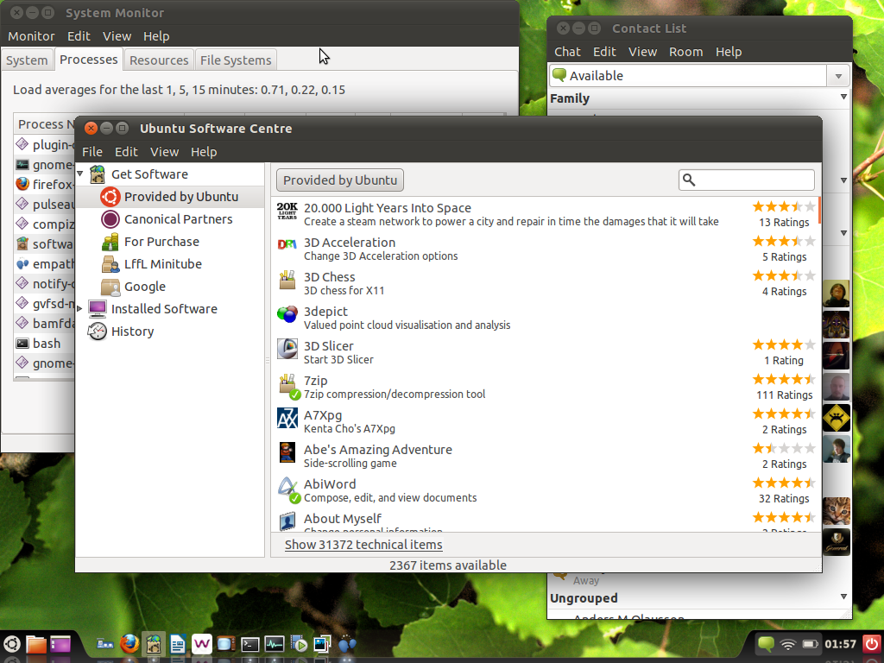This screenshot has height=663, width=884.
Task: Click the magnifier icon in the search box
Action: 688,180
